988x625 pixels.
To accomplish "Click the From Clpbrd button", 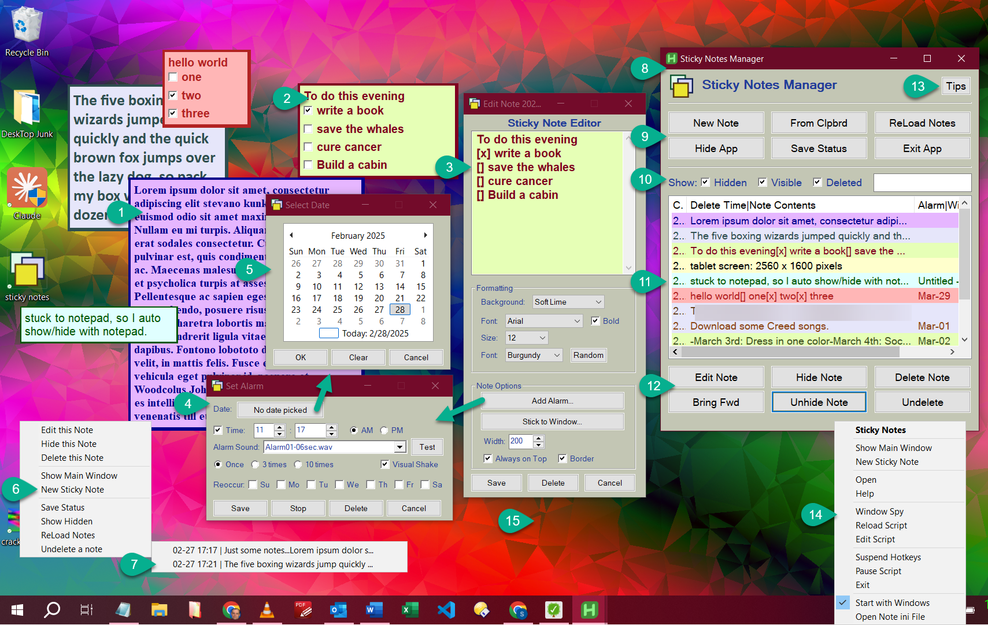I will tap(819, 123).
